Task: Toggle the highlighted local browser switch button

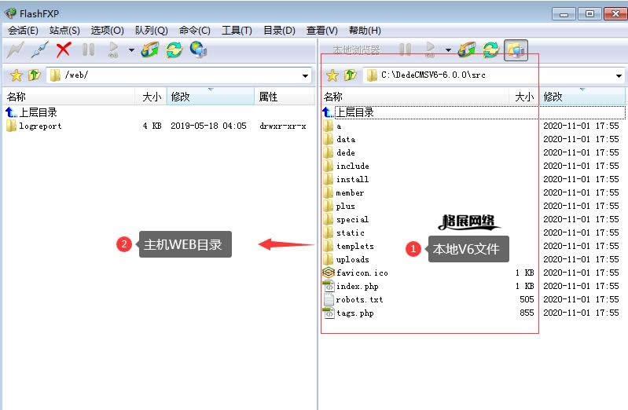Action: pyautogui.click(x=516, y=50)
